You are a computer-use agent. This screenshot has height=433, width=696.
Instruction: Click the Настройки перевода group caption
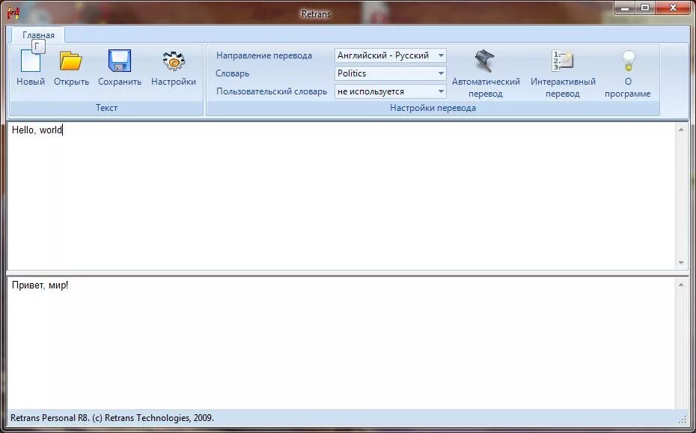pos(433,108)
